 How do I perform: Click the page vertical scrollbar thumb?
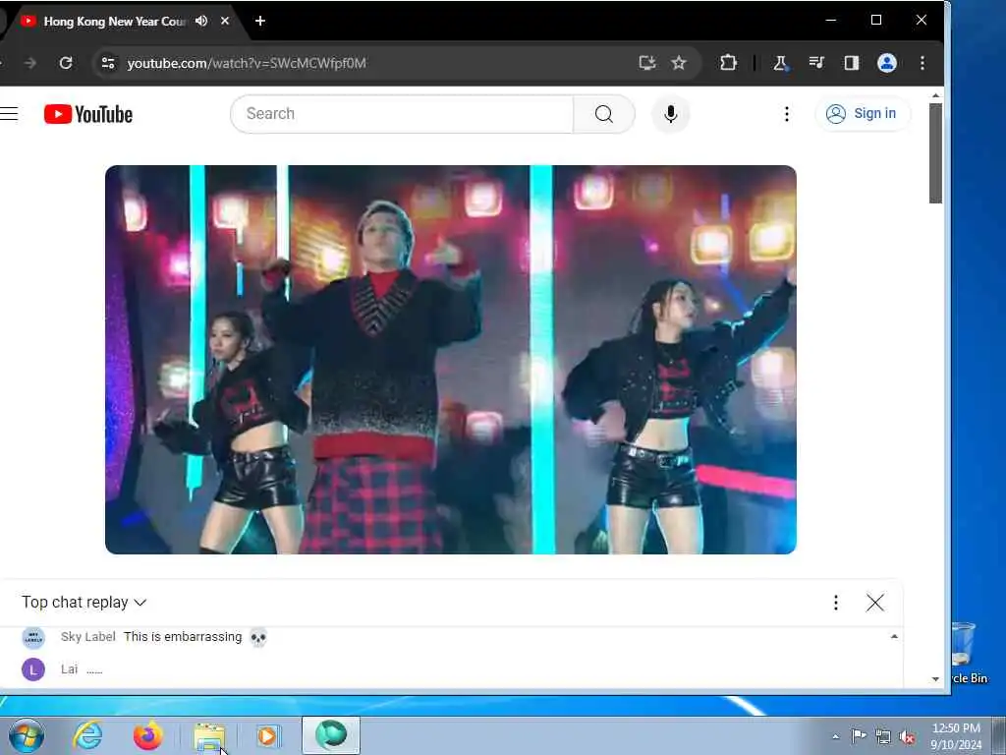(935, 152)
